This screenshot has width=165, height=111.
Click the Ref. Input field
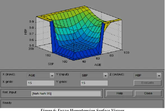(x=66, y=94)
